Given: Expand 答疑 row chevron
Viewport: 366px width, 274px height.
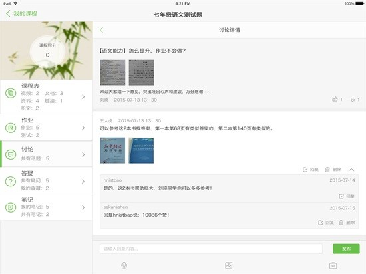Looking at the screenshot, I should pos(83,181).
